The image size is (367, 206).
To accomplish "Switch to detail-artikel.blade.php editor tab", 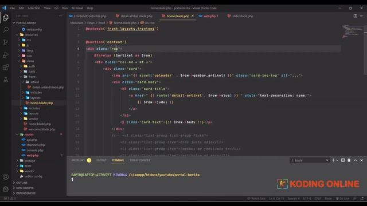I will tap(136, 16).
